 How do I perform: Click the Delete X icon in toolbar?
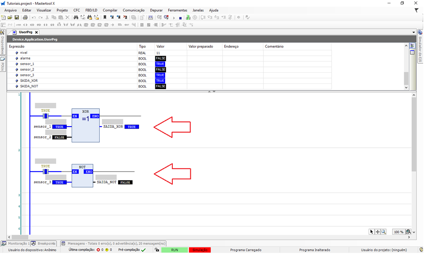(67, 17)
